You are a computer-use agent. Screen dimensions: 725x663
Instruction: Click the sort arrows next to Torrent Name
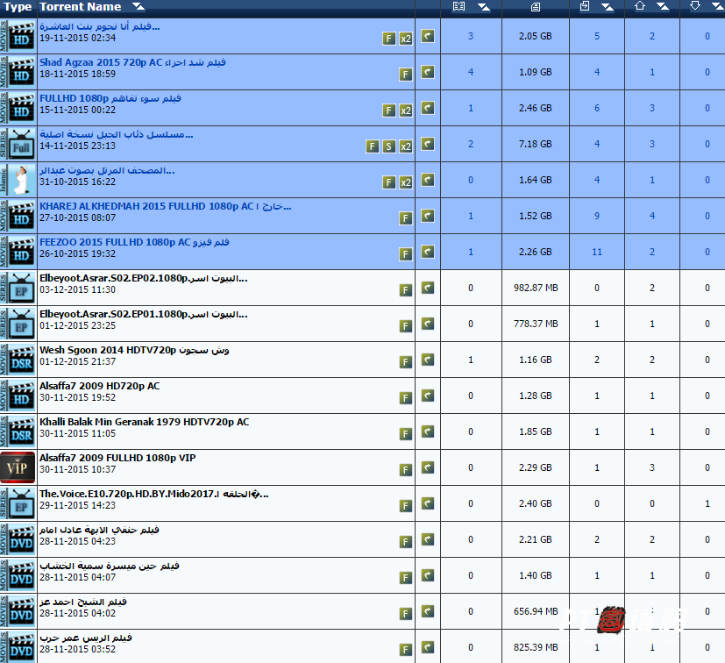click(139, 7)
